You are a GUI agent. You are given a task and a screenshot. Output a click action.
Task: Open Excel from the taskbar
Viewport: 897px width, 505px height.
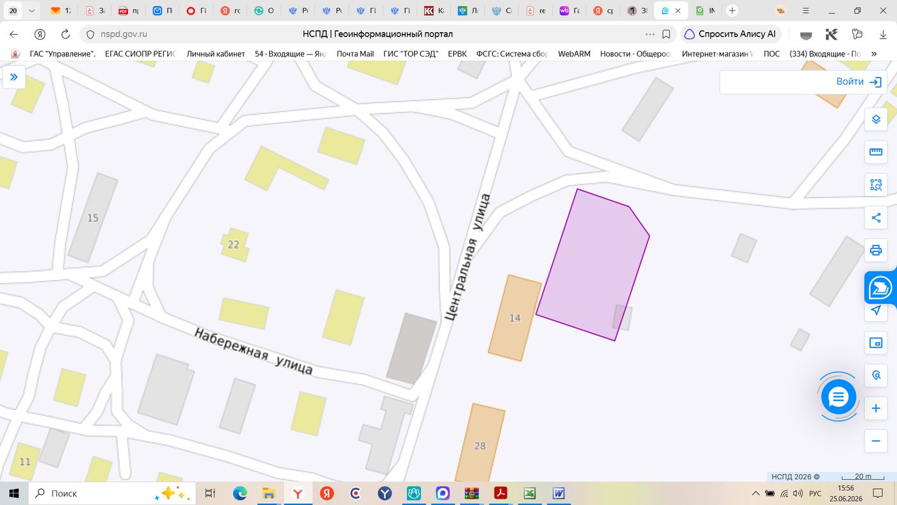(530, 493)
